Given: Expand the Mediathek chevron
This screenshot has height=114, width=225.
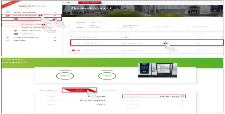Looking at the screenshot, I should coord(55,41).
